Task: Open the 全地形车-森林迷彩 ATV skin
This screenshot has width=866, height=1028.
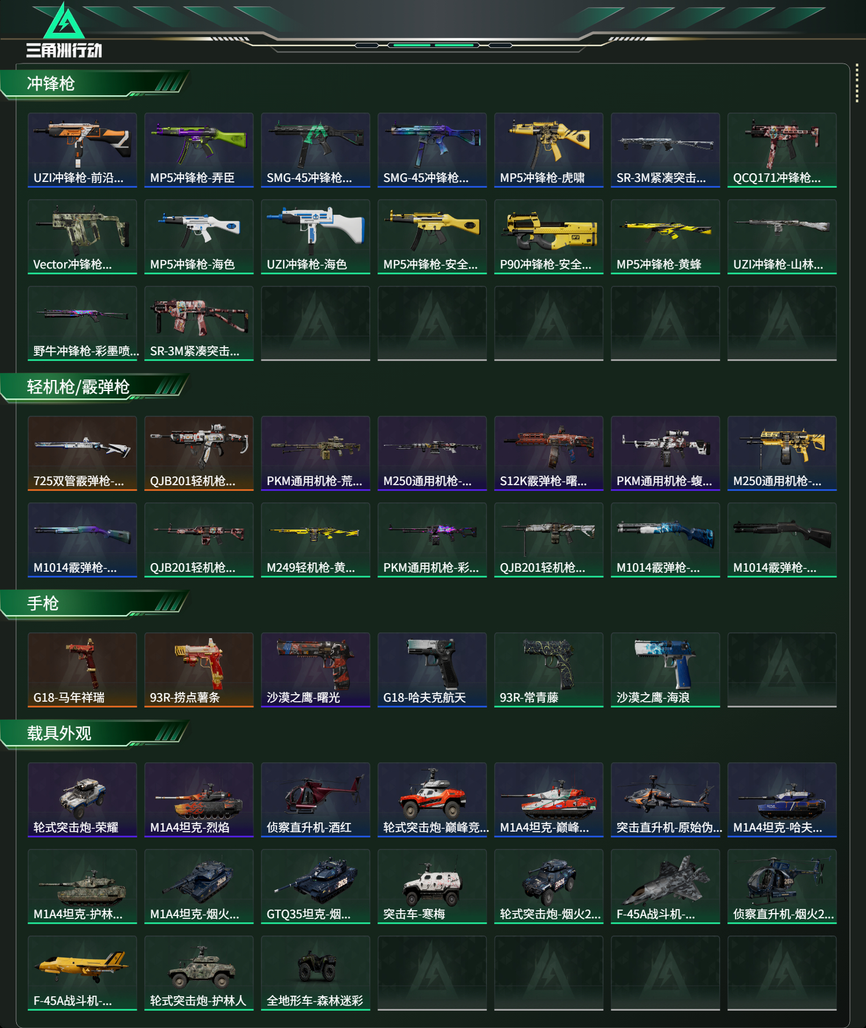Action: coord(315,973)
